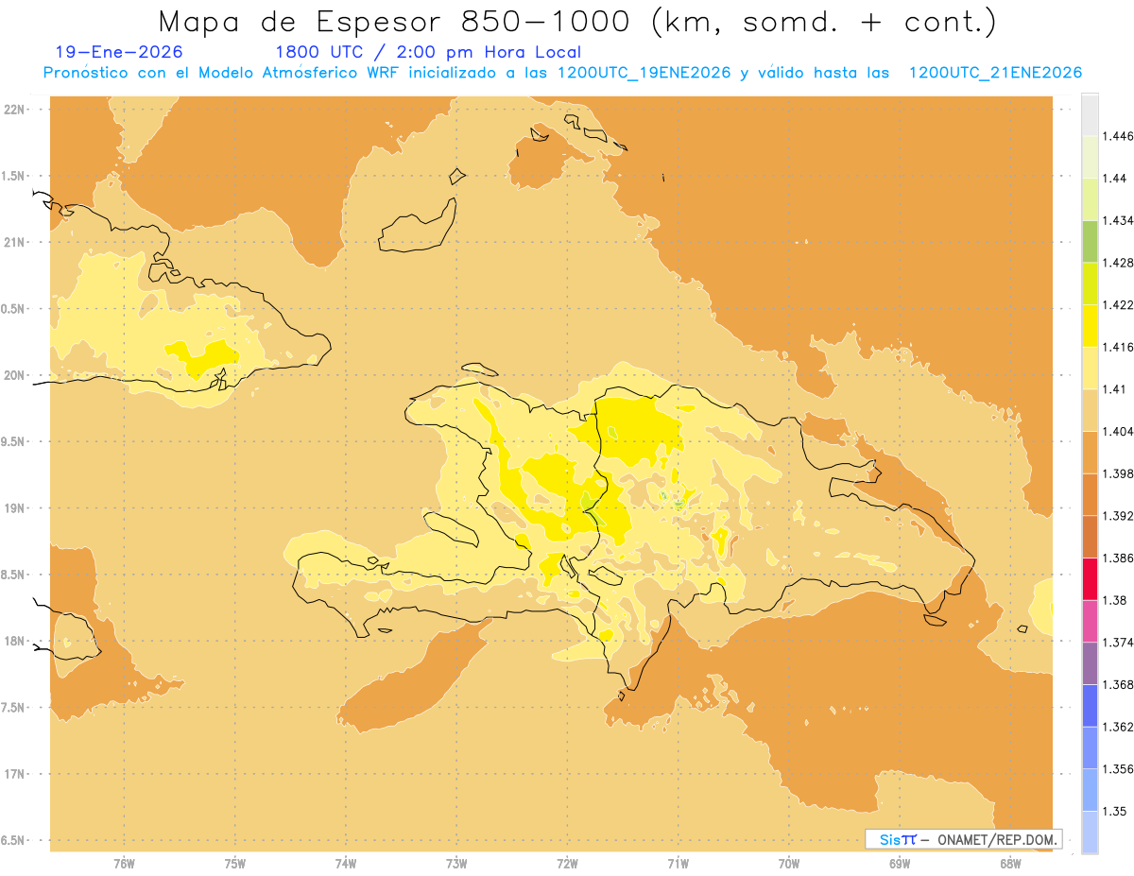This screenshot has width=1134, height=876.
Task: Click the colorbar value '1.446'
Action: [x=1117, y=137]
